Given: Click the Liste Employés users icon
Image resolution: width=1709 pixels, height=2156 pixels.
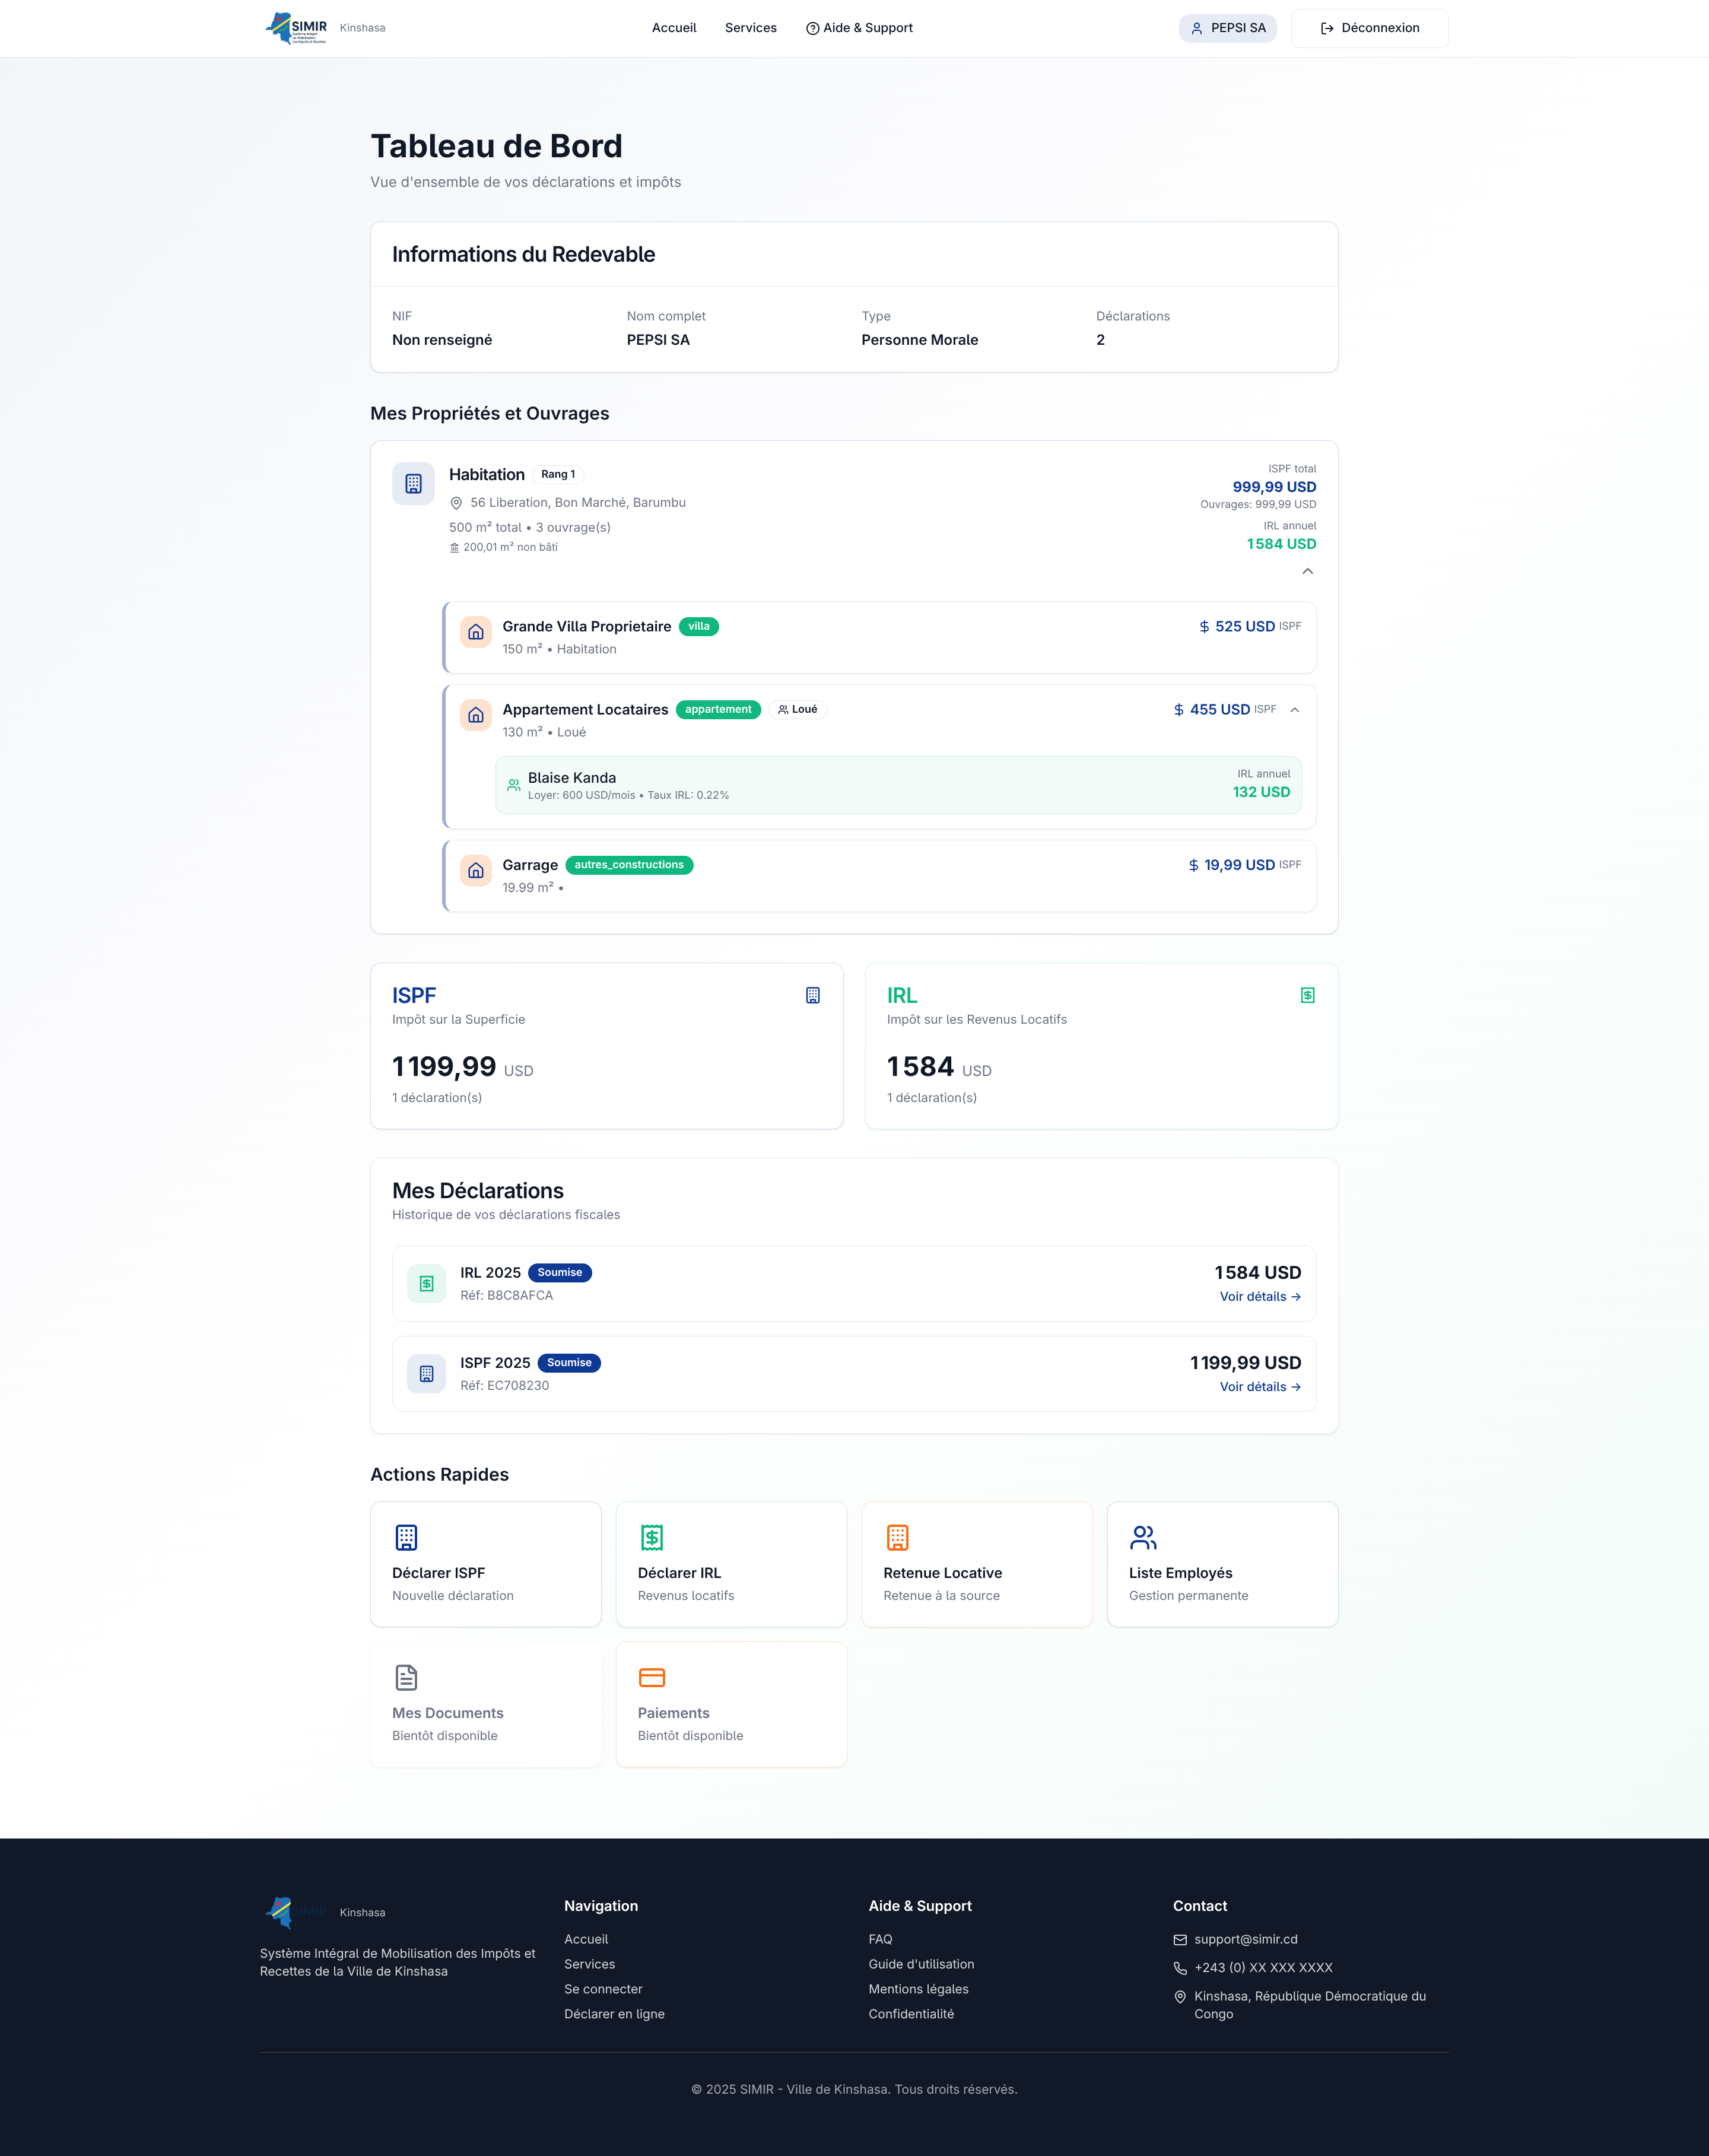Looking at the screenshot, I should click(x=1143, y=1537).
